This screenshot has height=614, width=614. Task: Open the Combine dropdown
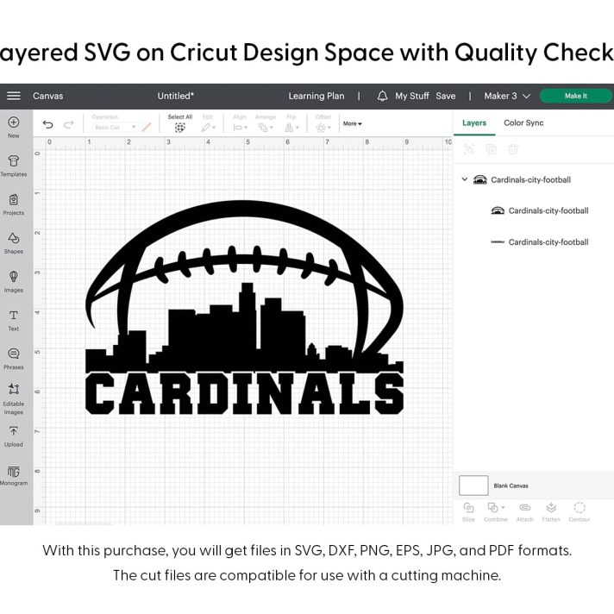(x=496, y=511)
